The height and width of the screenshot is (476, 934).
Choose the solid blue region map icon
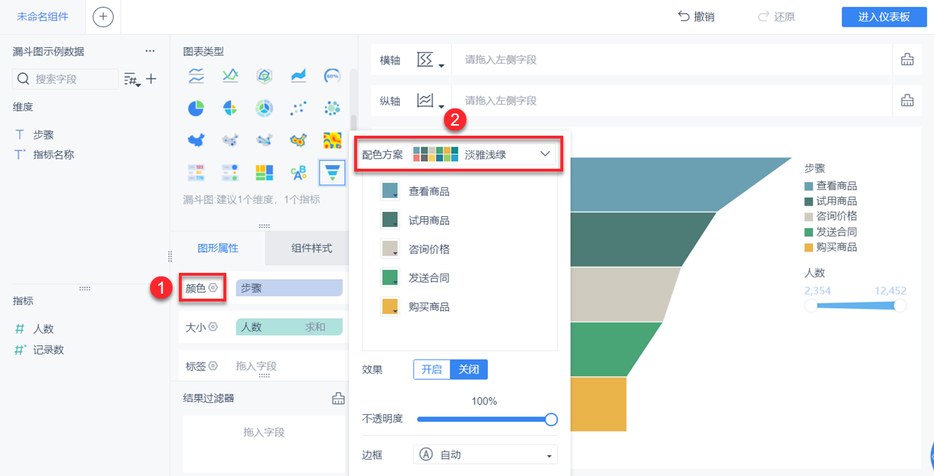point(196,140)
